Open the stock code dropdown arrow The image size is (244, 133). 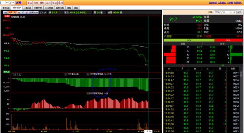click(7, 3)
